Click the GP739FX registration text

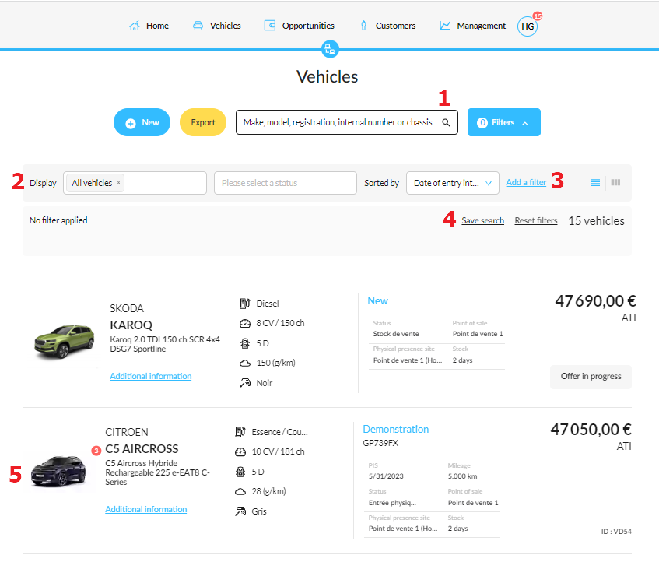(x=380, y=443)
